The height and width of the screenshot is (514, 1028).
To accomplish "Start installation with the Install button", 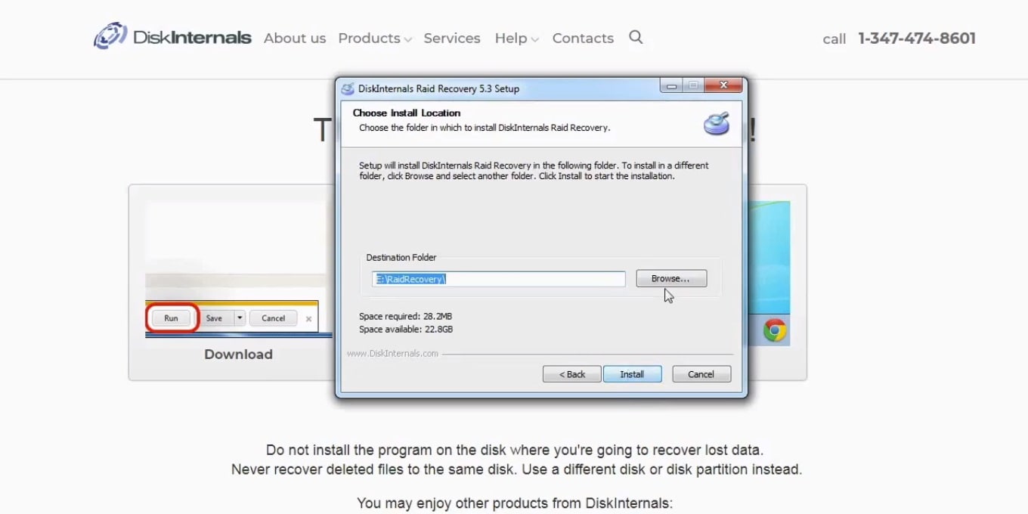I will pos(633,374).
